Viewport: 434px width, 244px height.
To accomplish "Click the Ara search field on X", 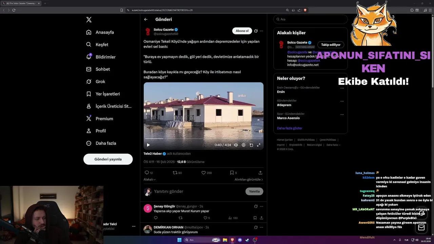I will coord(310,19).
